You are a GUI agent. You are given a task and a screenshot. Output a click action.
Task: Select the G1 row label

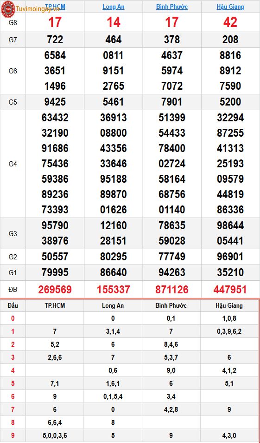click(13, 273)
